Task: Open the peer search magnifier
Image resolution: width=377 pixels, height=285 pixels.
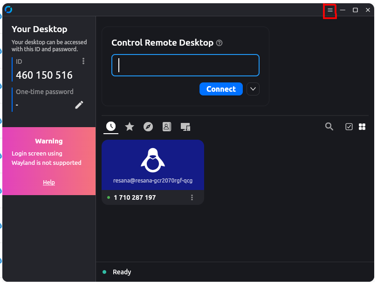Action: pos(329,127)
